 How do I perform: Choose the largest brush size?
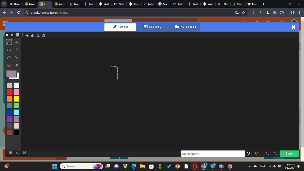pyautogui.click(x=17, y=35)
